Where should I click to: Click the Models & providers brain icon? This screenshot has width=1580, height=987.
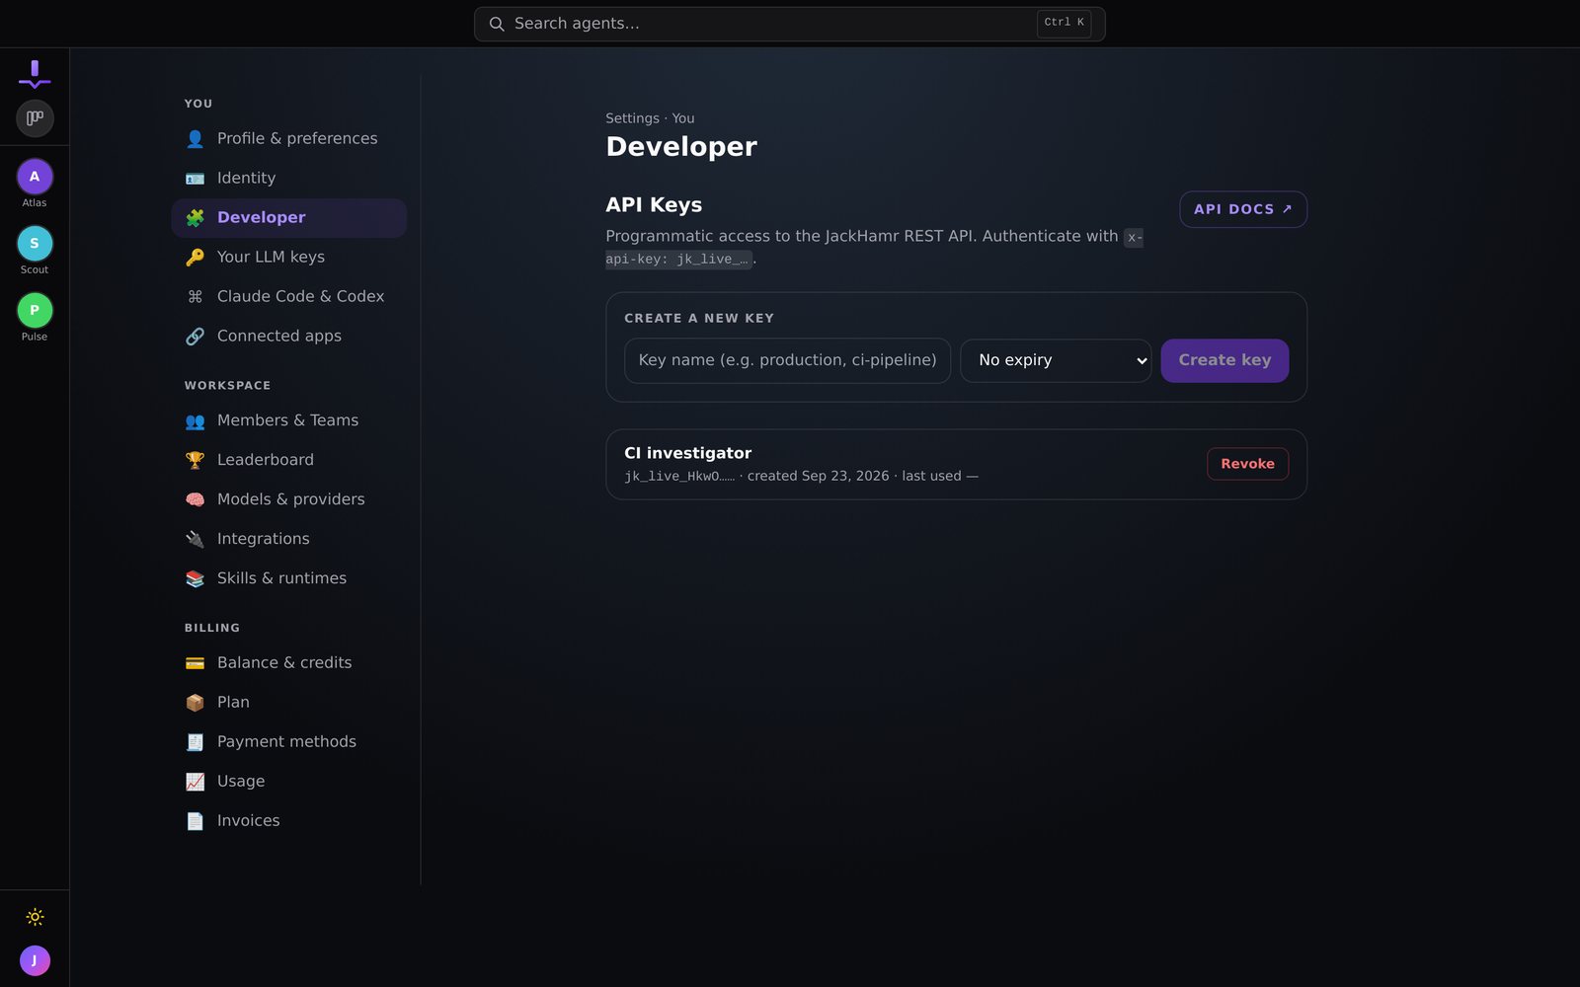click(x=196, y=499)
